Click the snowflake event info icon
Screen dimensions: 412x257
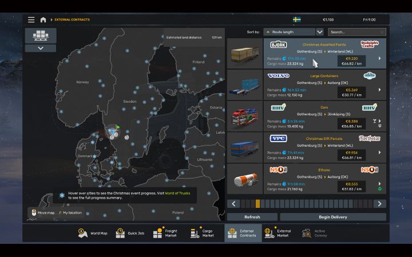click(62, 195)
